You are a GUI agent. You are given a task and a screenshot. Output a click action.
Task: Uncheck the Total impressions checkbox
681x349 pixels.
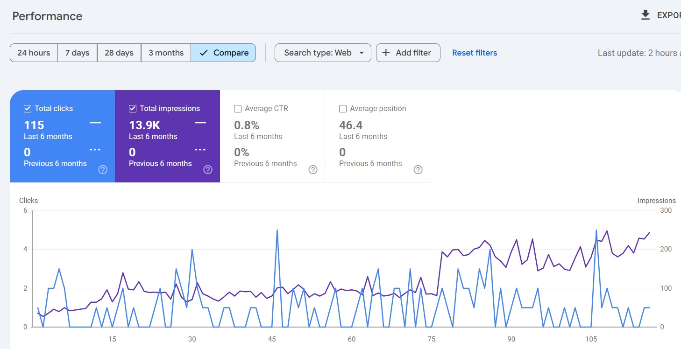133,109
